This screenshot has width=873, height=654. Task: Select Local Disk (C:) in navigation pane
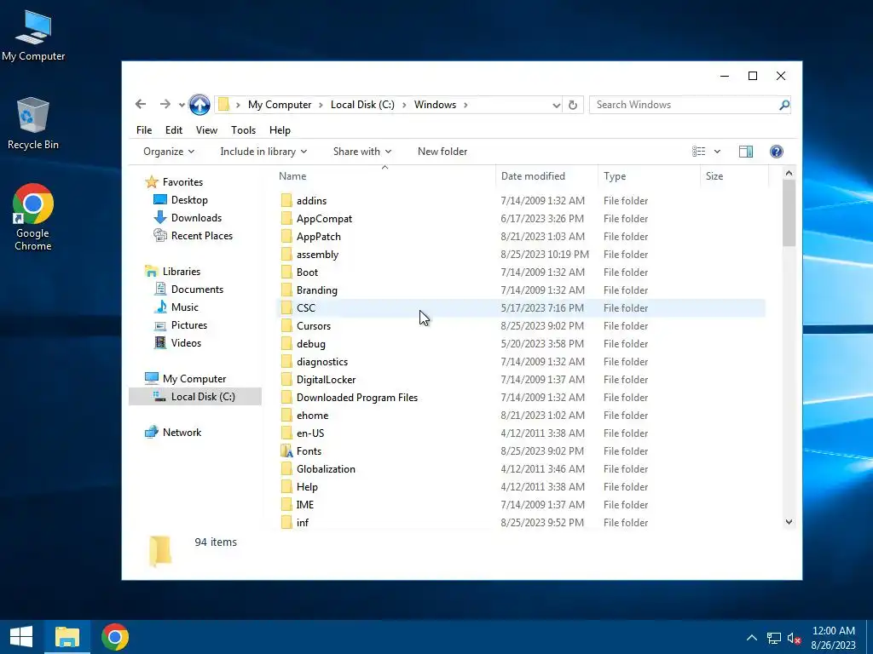[195, 397]
